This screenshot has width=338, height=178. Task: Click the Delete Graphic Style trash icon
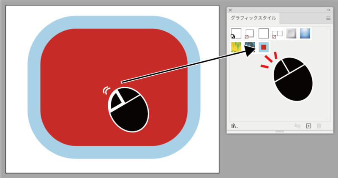319,126
